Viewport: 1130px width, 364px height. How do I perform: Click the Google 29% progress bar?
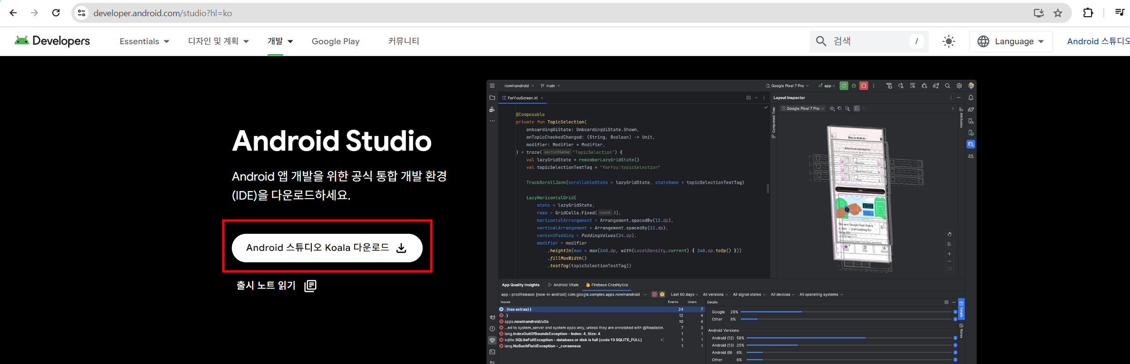tap(846, 312)
